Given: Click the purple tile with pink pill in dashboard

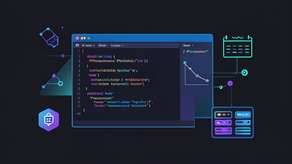Looking at the screenshot, I should (x=223, y=122).
